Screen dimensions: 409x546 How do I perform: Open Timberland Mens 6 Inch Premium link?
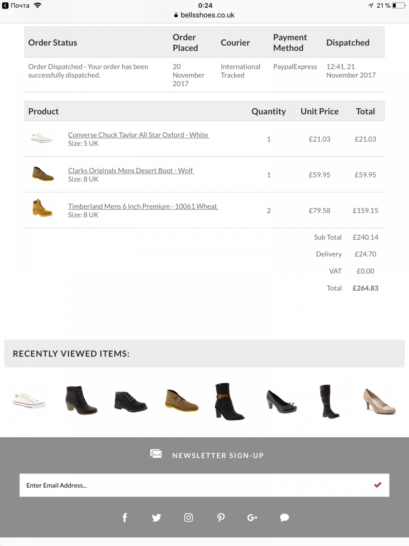point(143,206)
